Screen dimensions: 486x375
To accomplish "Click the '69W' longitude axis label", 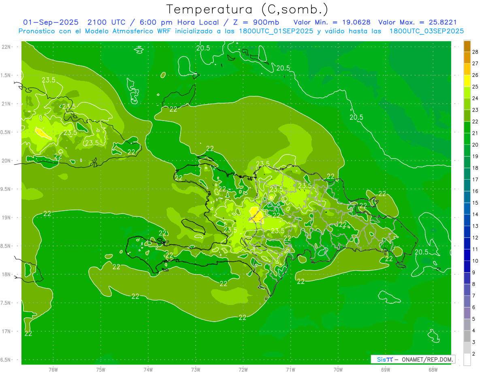I will (386, 369).
